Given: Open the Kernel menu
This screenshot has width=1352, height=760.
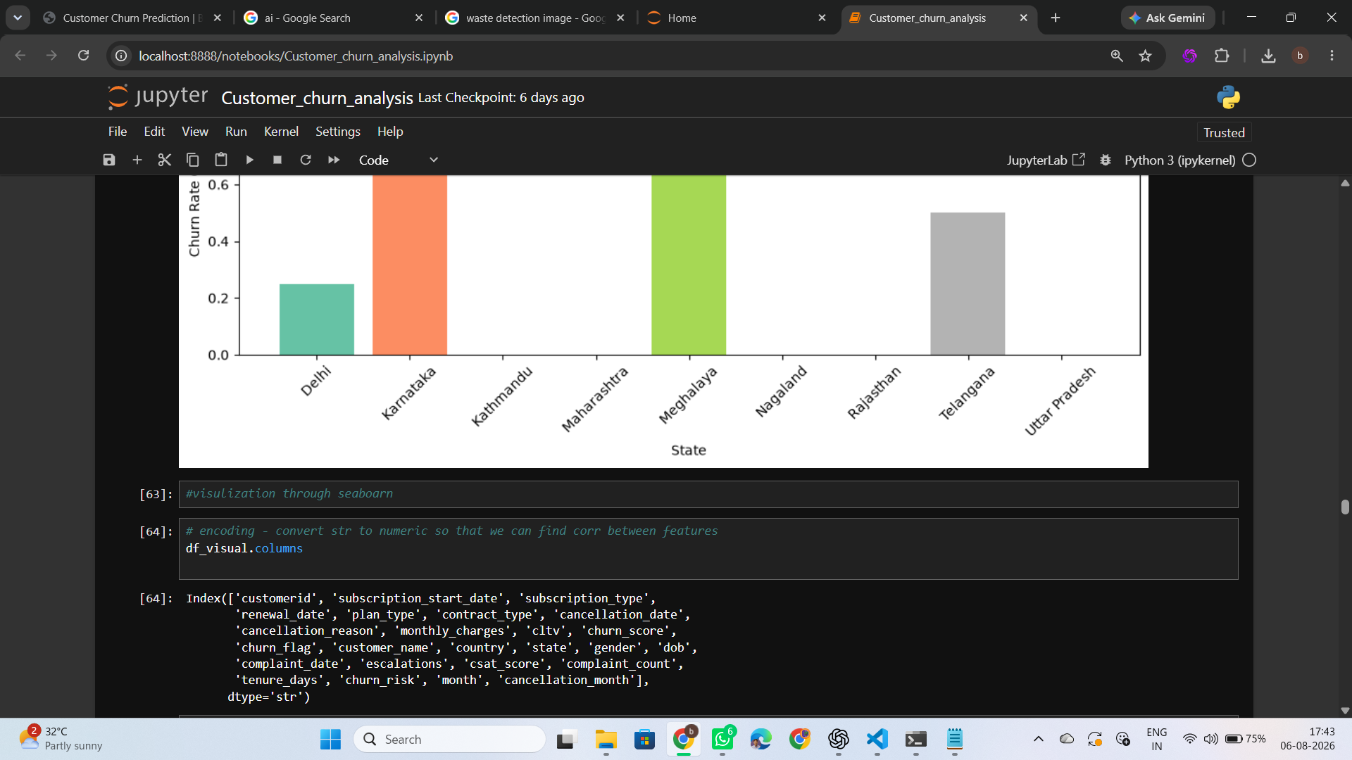Looking at the screenshot, I should 281,132.
